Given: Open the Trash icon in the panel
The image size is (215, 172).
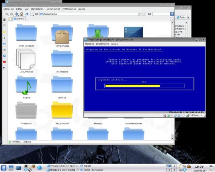Looking at the screenshot, I should (211, 168).
